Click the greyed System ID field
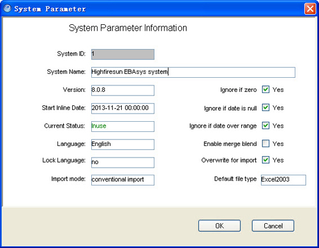The width and height of the screenshot is (319, 248). coord(122,54)
